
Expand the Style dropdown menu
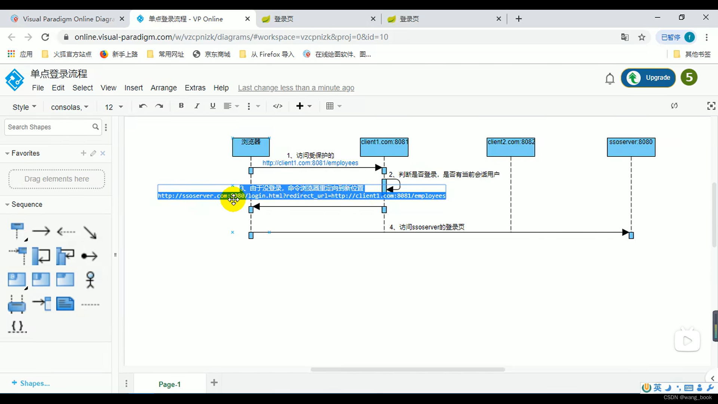[24, 106]
